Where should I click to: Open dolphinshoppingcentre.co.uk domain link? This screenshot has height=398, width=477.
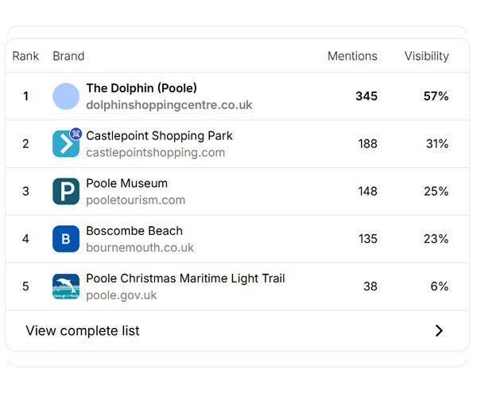click(x=169, y=105)
